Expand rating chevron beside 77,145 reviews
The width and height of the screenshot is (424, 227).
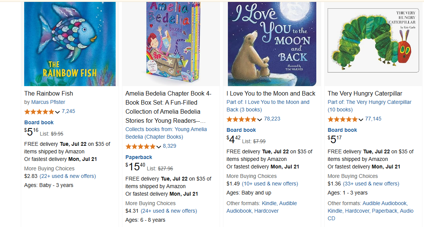(361, 119)
